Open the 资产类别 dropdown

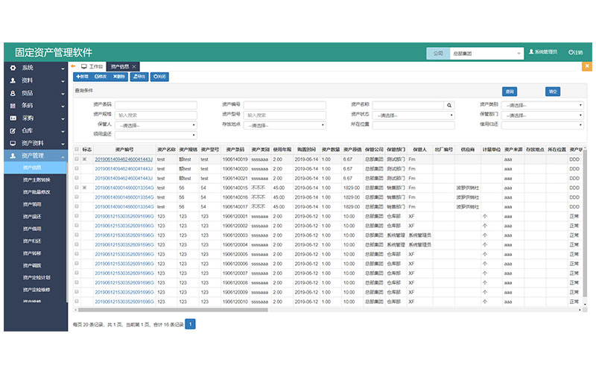click(x=542, y=105)
